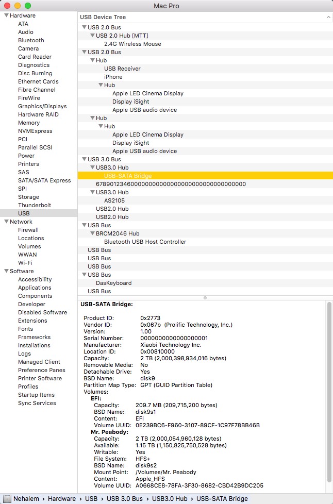Select Fibre Channel in the sidebar
Image resolution: width=333 pixels, height=504 pixels.
[37, 90]
